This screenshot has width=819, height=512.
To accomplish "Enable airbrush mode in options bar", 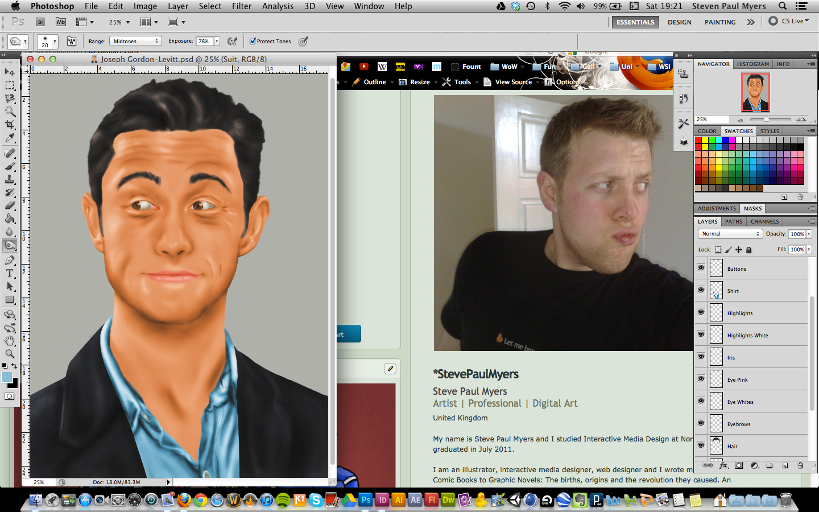I will (x=232, y=41).
